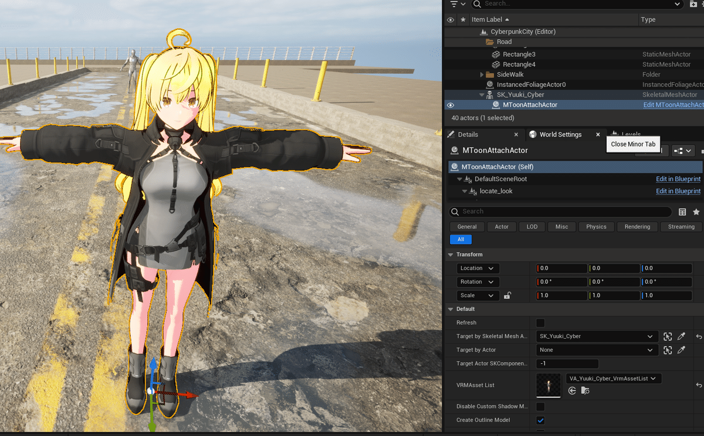Image resolution: width=704 pixels, height=436 pixels.
Task: Toggle visibility of MToonAttachActor
Action: click(x=449, y=104)
